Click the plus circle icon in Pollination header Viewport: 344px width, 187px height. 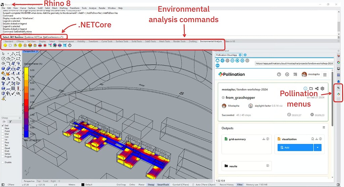[287, 74]
